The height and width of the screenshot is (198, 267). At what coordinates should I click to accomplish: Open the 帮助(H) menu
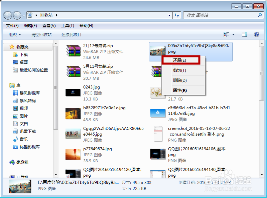pyautogui.click(x=86, y=26)
